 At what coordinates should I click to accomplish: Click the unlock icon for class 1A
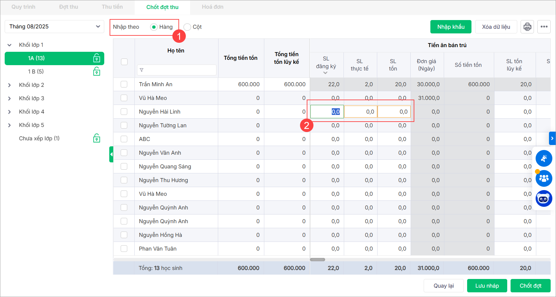97,58
